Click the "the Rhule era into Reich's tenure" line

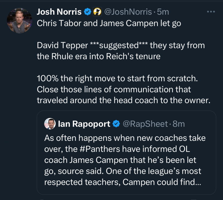coord(99,57)
